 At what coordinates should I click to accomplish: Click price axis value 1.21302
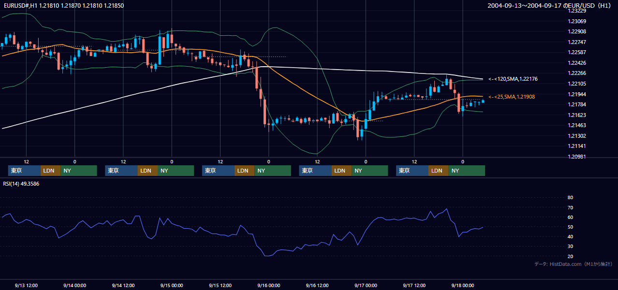[x=577, y=136]
